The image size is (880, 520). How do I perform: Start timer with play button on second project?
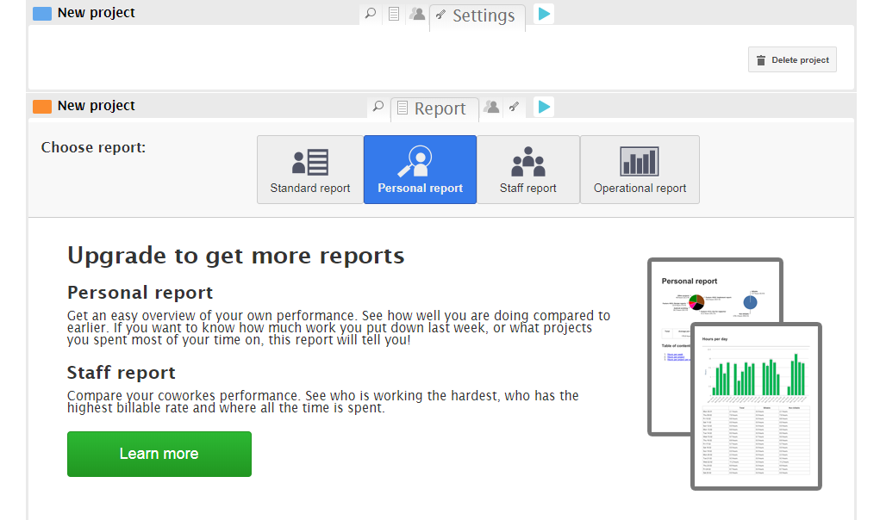[x=544, y=107]
